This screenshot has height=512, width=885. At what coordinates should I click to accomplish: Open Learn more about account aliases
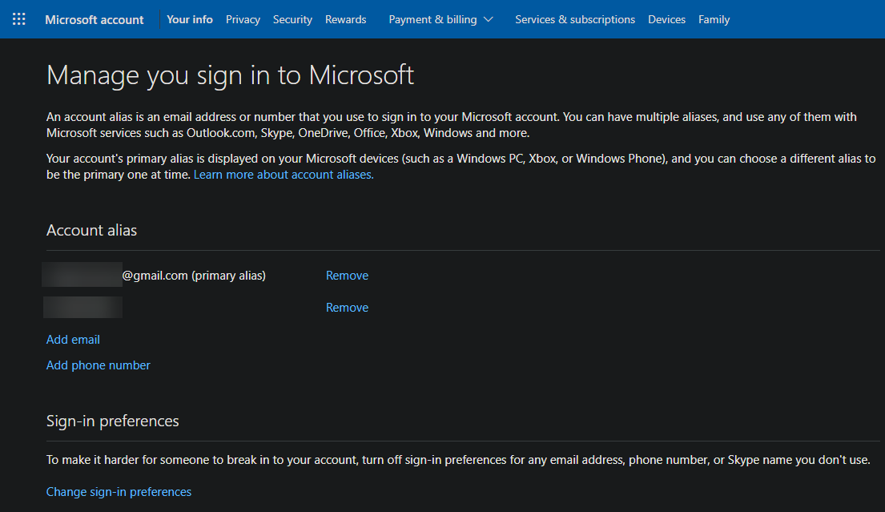click(x=284, y=174)
